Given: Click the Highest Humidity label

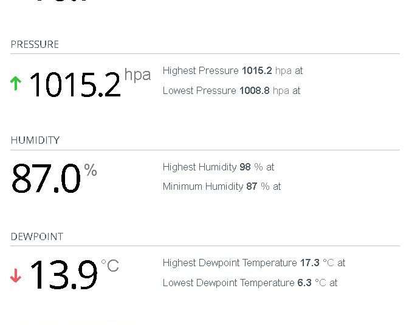Looking at the screenshot, I should (199, 167).
